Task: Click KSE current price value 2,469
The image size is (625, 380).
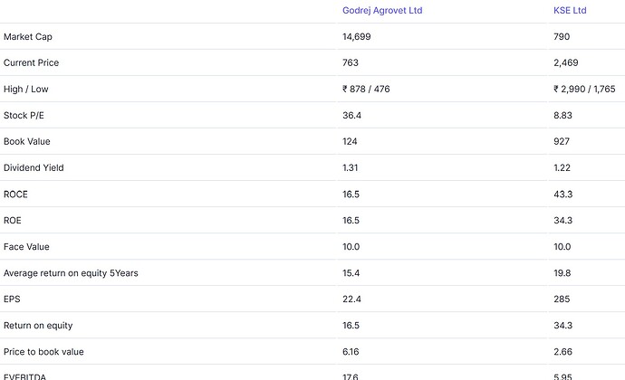Action: 566,63
